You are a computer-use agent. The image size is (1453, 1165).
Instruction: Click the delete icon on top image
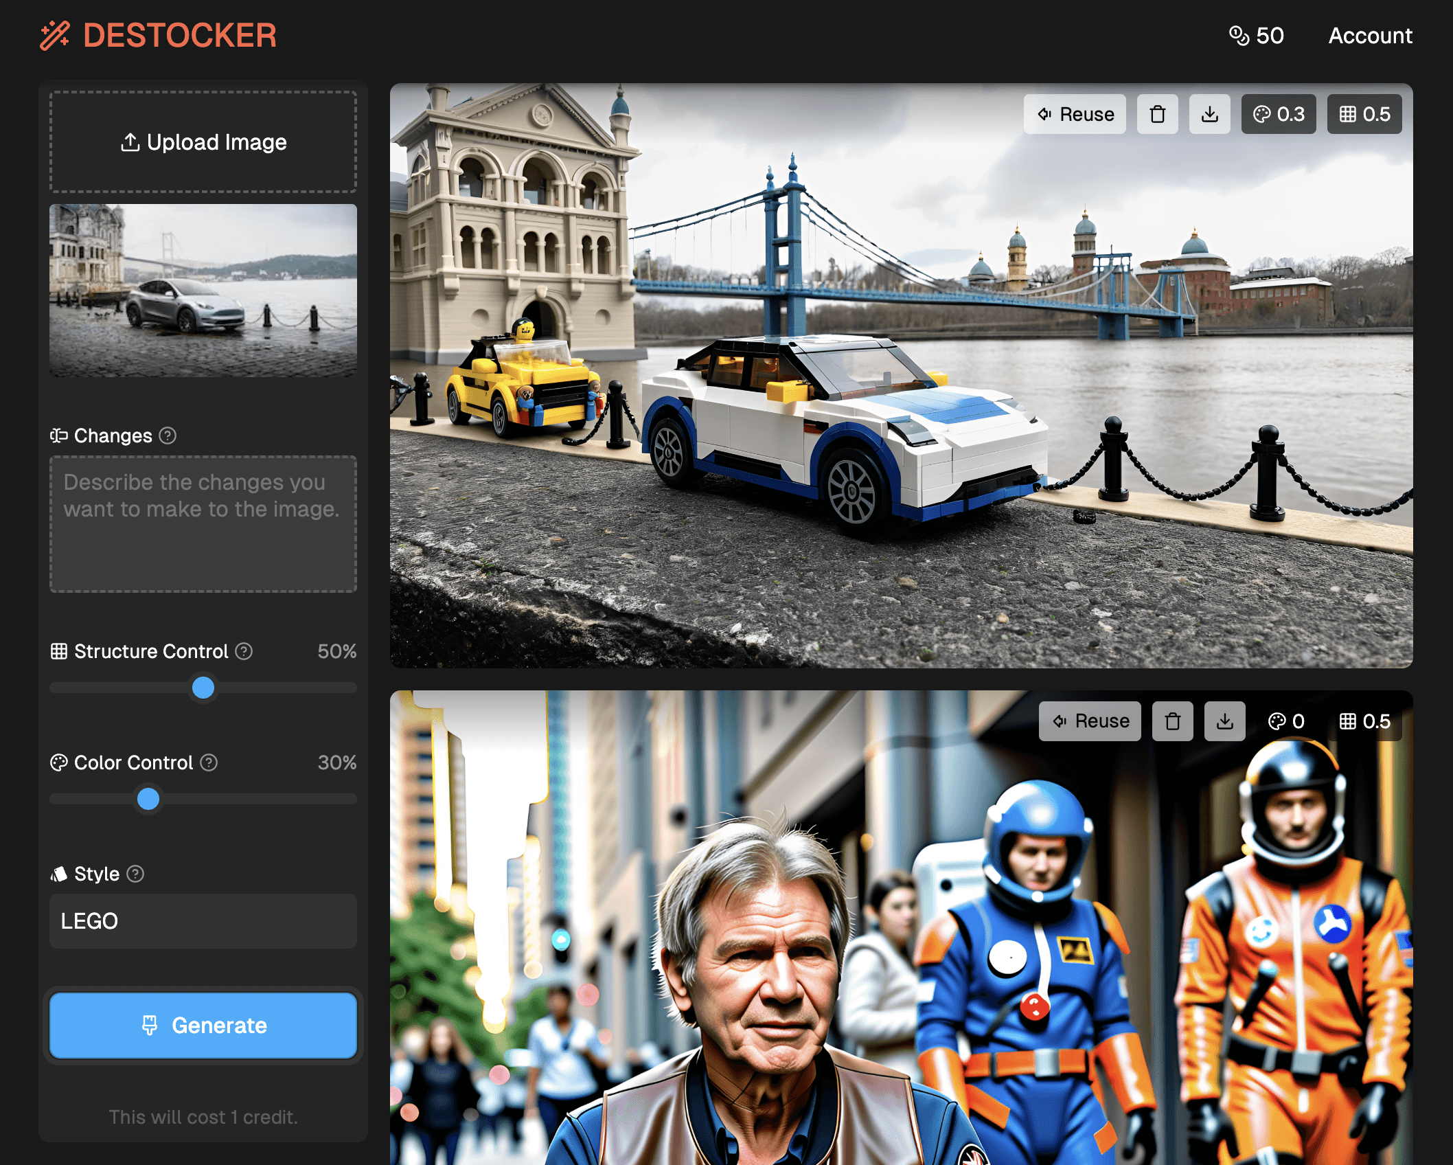pyautogui.click(x=1158, y=114)
